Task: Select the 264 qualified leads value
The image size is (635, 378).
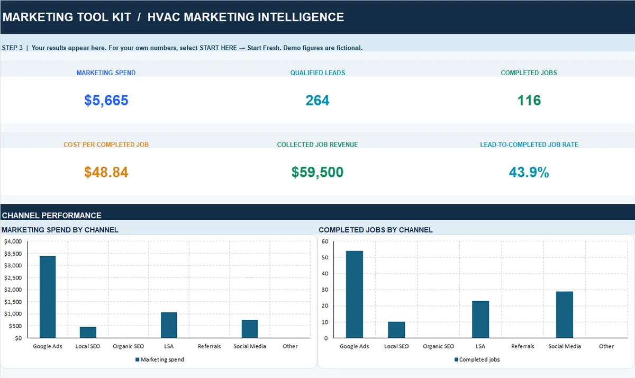Action: pos(317,100)
